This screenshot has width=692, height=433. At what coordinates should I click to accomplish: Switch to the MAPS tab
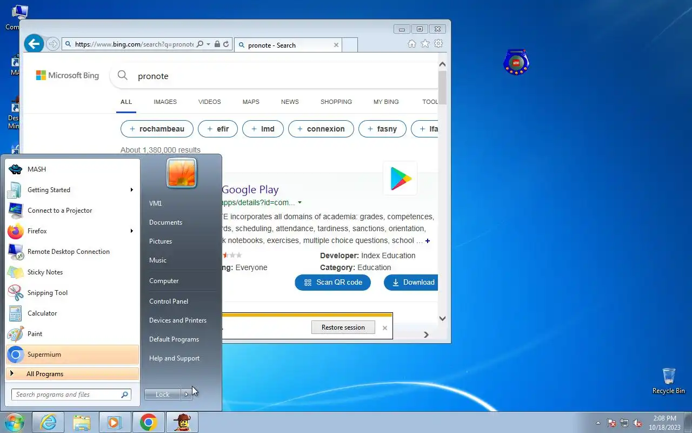(251, 102)
